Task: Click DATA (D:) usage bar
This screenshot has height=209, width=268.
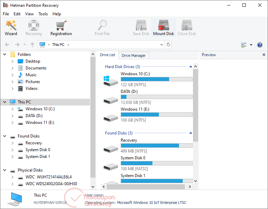Action: (x=157, y=97)
